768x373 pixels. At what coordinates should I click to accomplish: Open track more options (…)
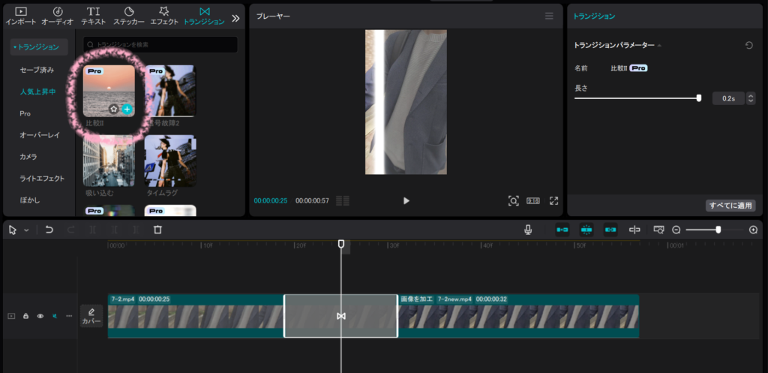(69, 316)
